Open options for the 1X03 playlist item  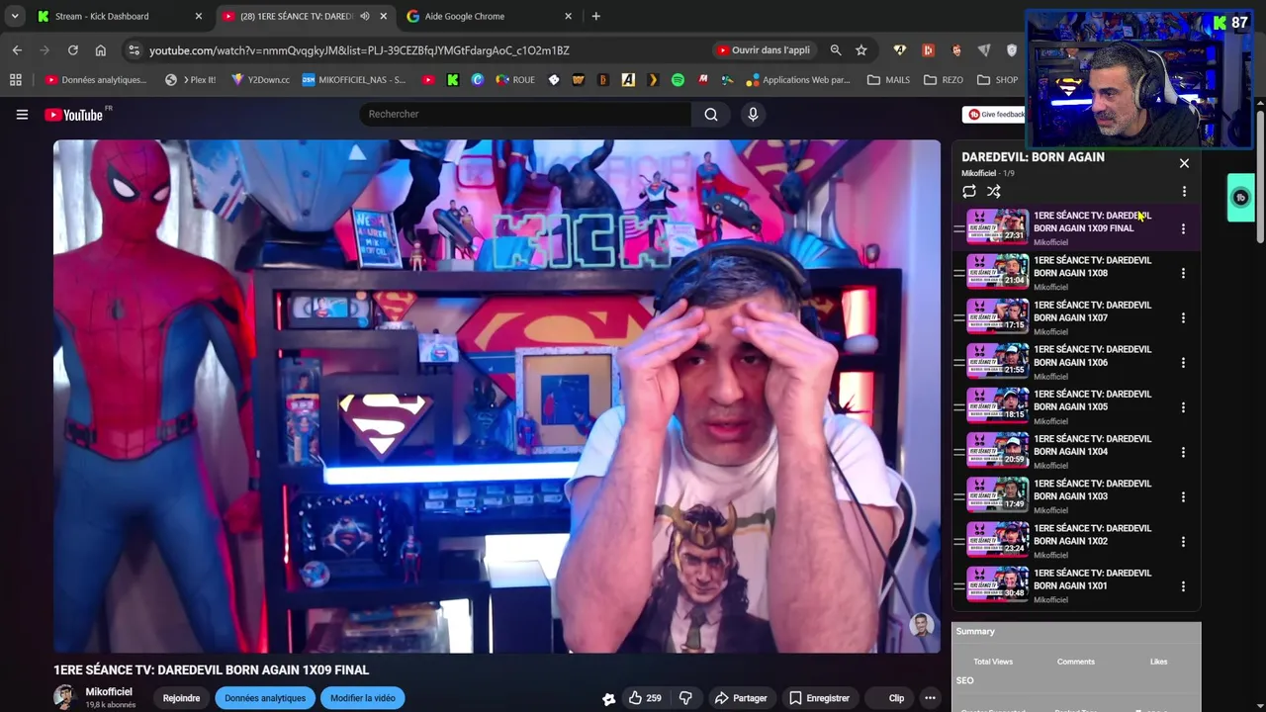pos(1183,496)
